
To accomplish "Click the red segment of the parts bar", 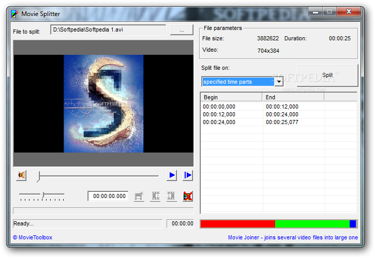I will pos(238,224).
